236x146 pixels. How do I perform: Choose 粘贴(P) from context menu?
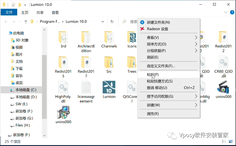pyautogui.click(x=169, y=75)
